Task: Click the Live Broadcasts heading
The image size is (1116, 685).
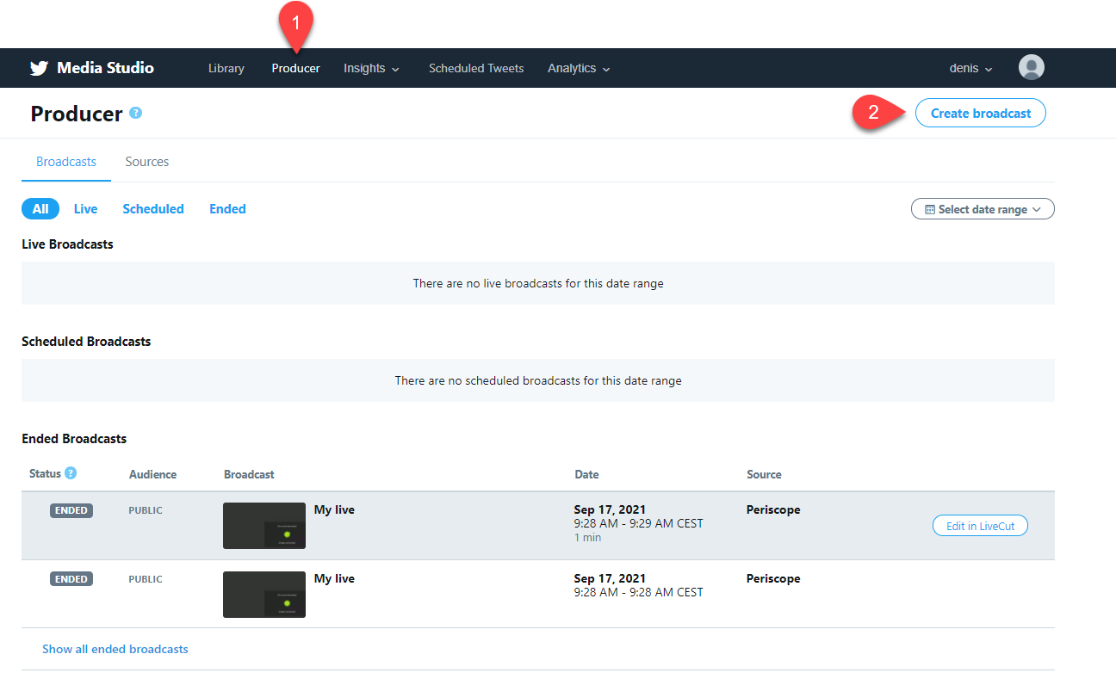Action: 67,244
